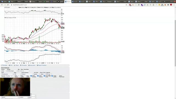This screenshot has height=99, width=176.
Task: Click the purple extension icon with badge
Action: pos(142,5)
